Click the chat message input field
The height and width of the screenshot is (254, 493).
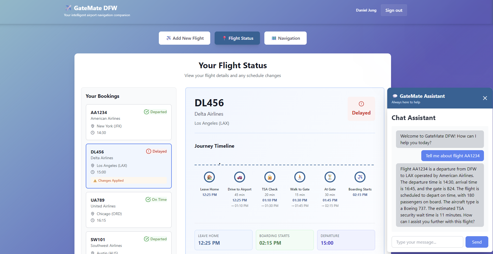pyautogui.click(x=427, y=242)
